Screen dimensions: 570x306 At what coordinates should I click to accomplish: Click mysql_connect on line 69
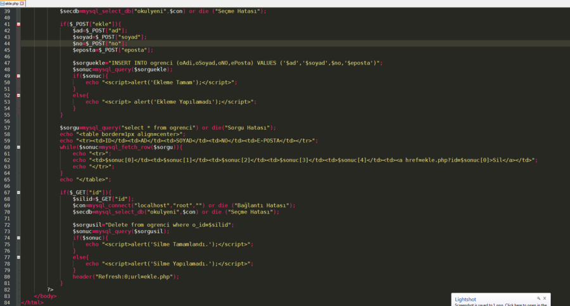111,205
